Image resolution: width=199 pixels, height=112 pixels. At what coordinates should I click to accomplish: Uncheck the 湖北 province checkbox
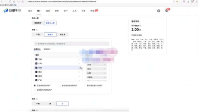36,72
